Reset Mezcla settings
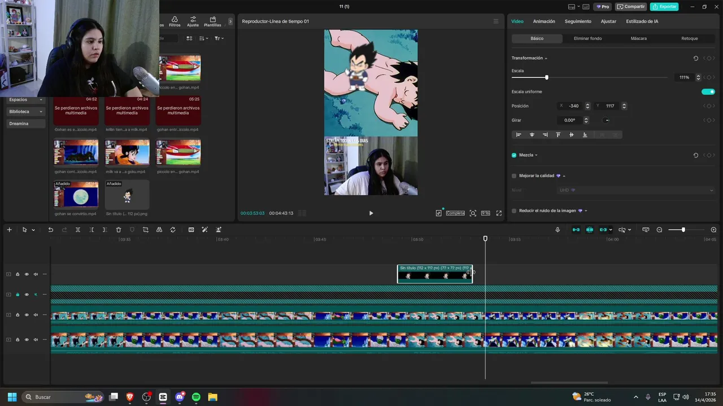Image resolution: width=723 pixels, height=406 pixels. click(695, 155)
